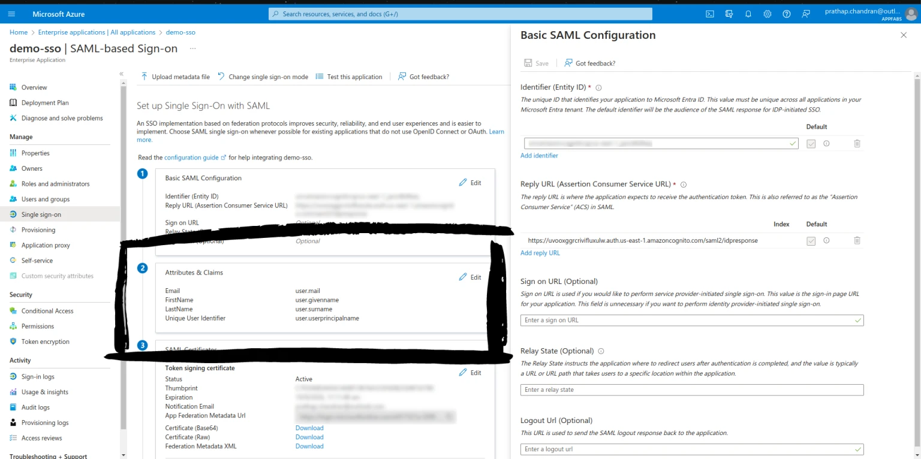921x459 pixels.
Task: Toggle the Default checkbox for the identifier
Action: [x=811, y=144]
